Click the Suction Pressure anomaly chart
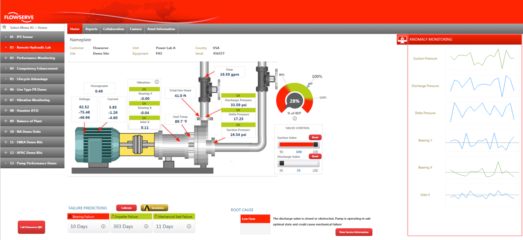This screenshot has width=523, height=240. 481,59
